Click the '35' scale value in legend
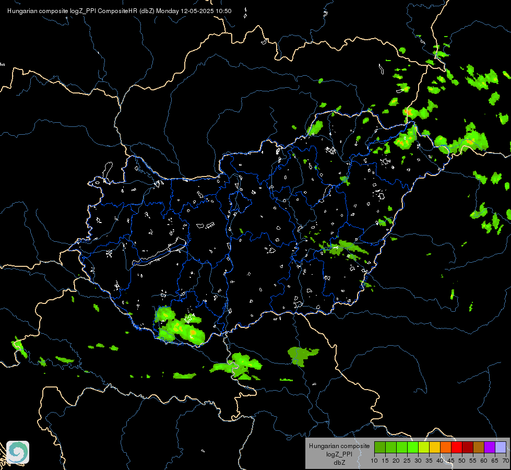Screen dimensions: 511x470 429,461
